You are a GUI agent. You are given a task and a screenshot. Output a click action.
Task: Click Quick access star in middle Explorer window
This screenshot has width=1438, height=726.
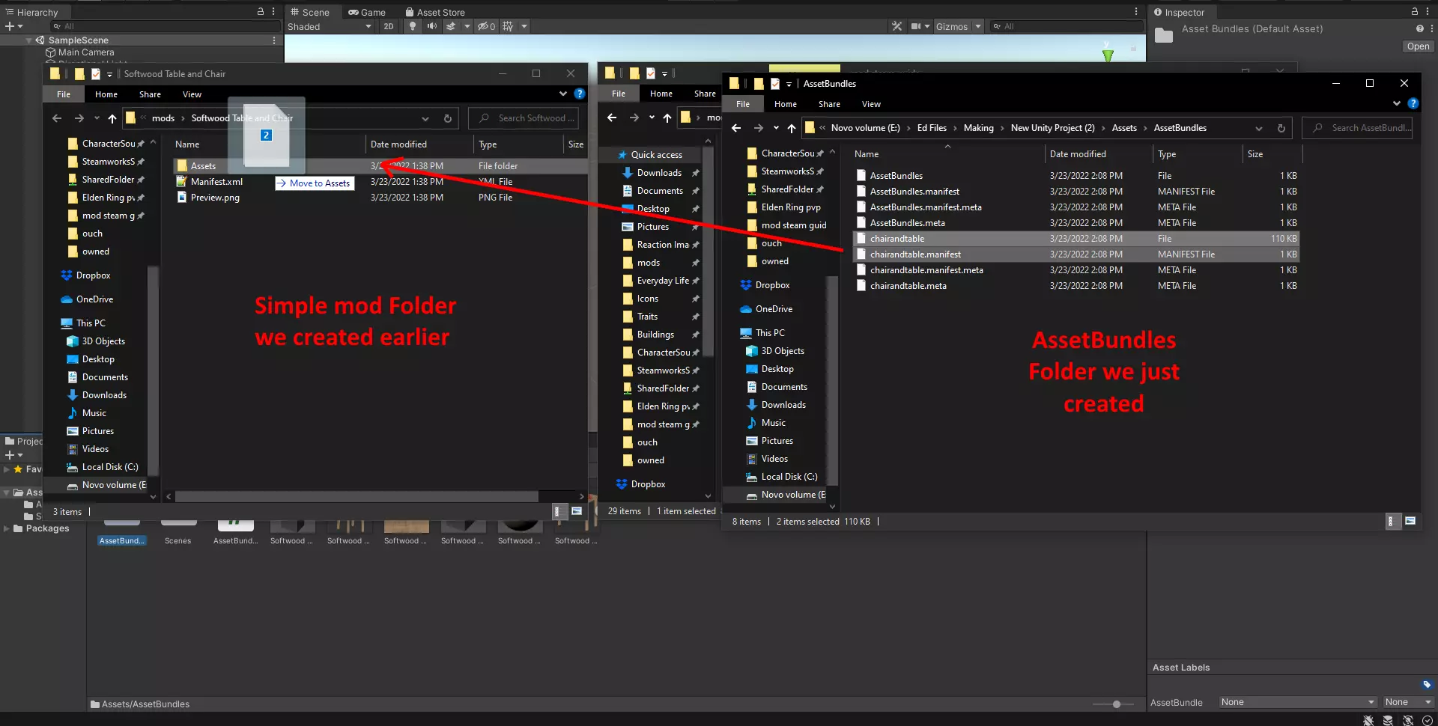(622, 155)
